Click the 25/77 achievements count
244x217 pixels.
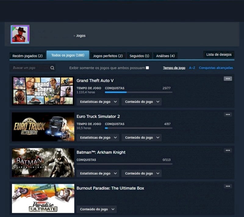point(166,88)
